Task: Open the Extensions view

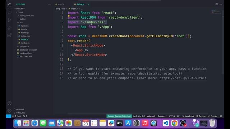Action: point(9,35)
